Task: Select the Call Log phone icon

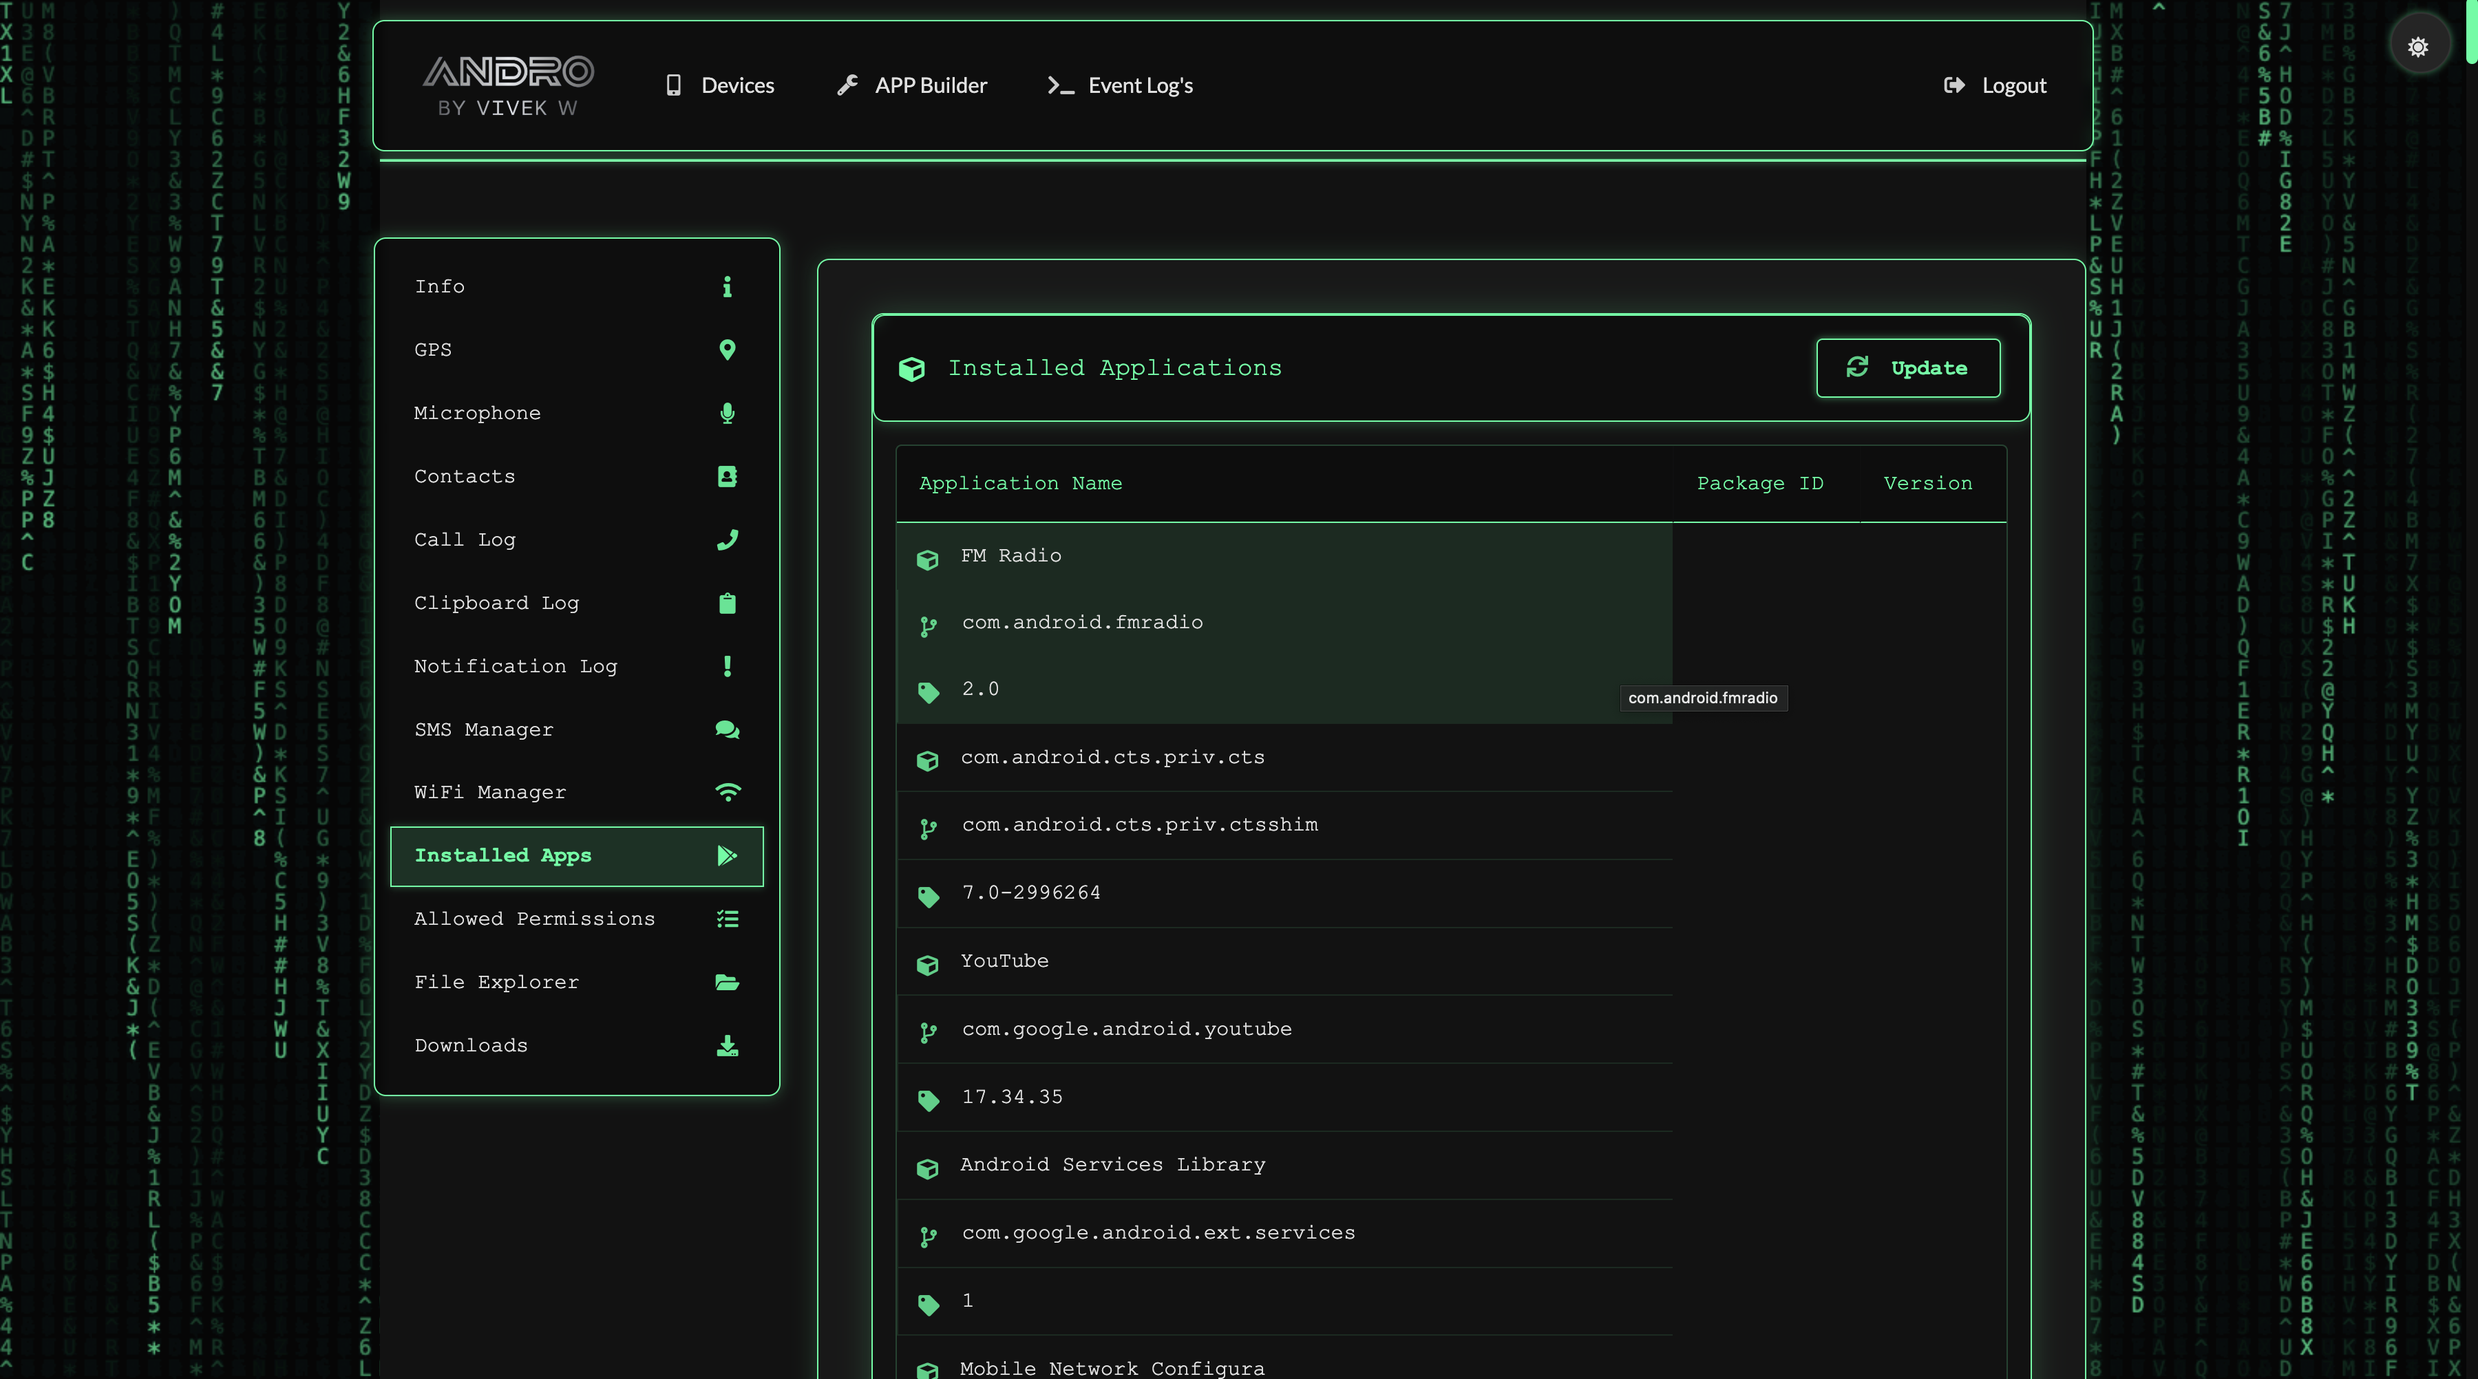Action: click(x=728, y=539)
